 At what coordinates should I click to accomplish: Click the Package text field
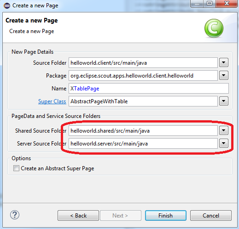[x=143, y=76]
